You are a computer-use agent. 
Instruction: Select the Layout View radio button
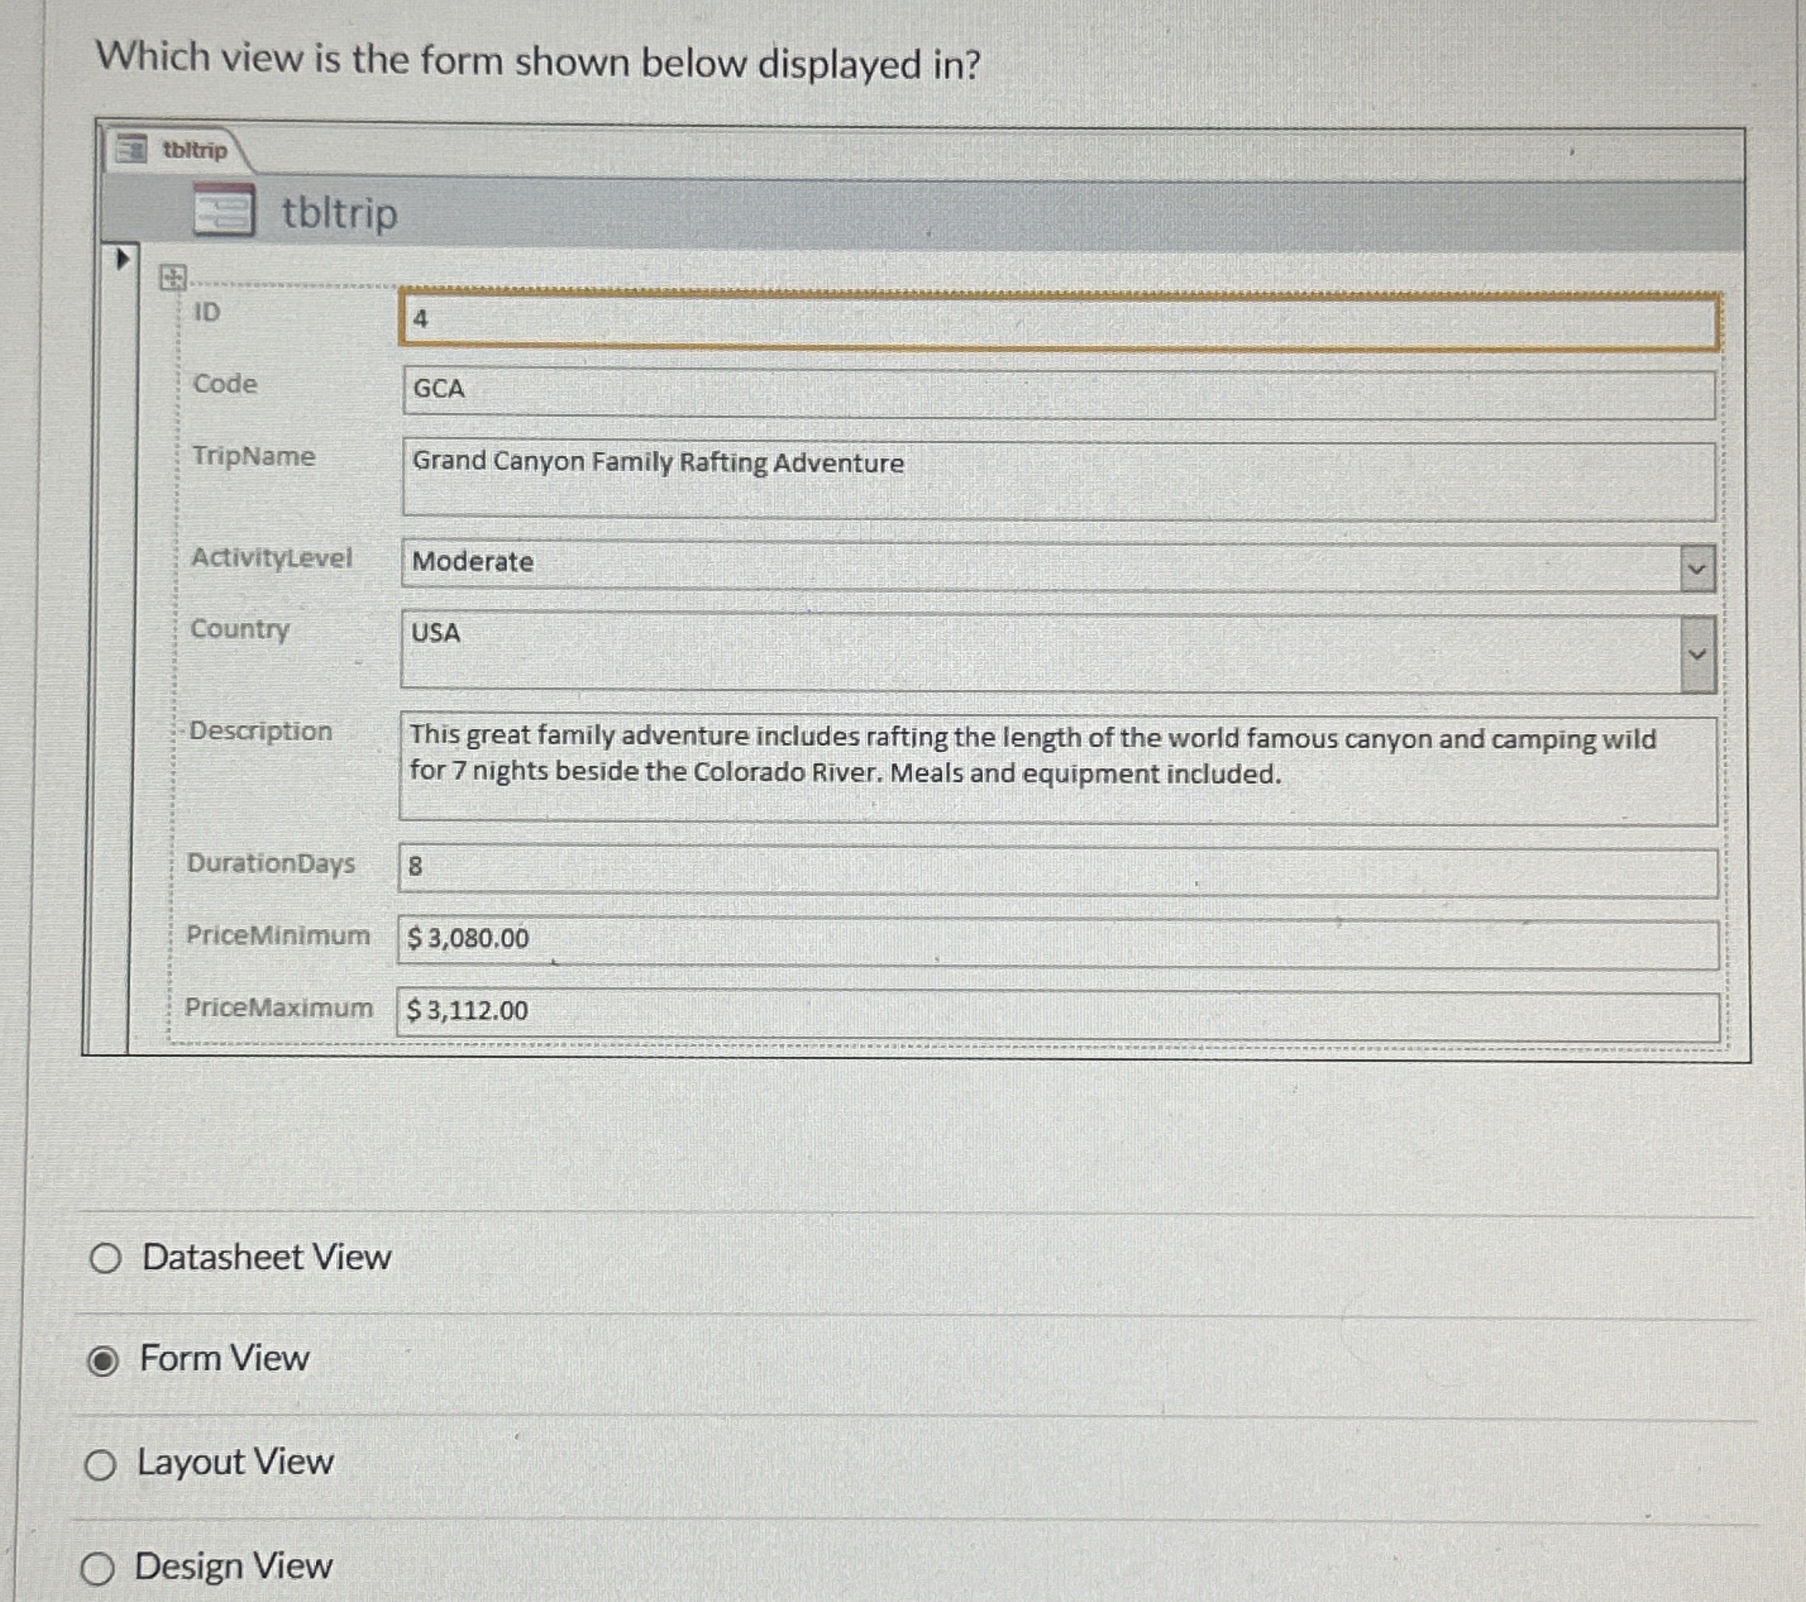(103, 1463)
